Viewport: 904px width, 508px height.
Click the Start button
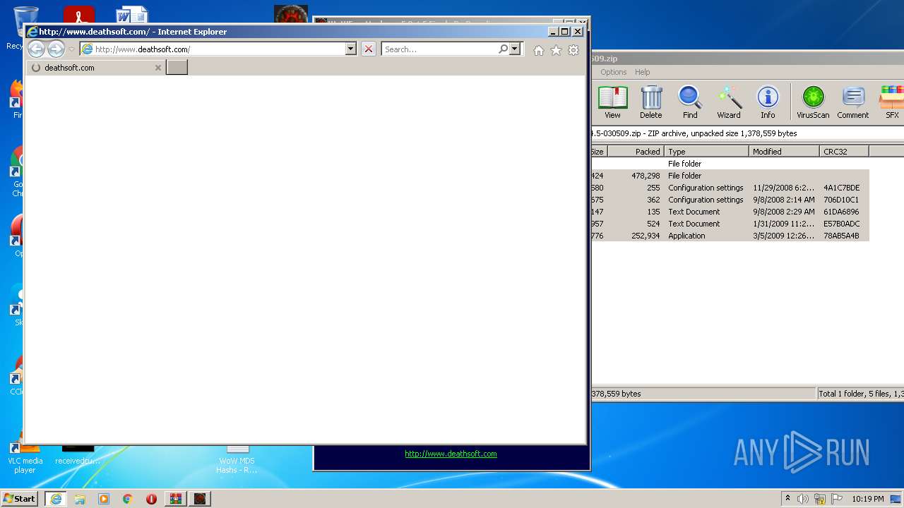point(20,498)
